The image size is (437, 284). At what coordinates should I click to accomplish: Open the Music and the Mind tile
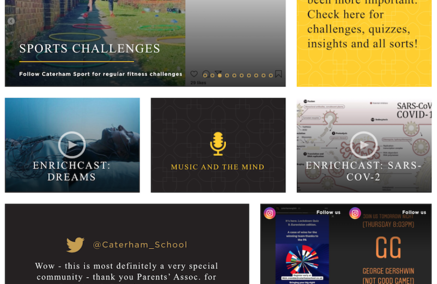coord(218,145)
